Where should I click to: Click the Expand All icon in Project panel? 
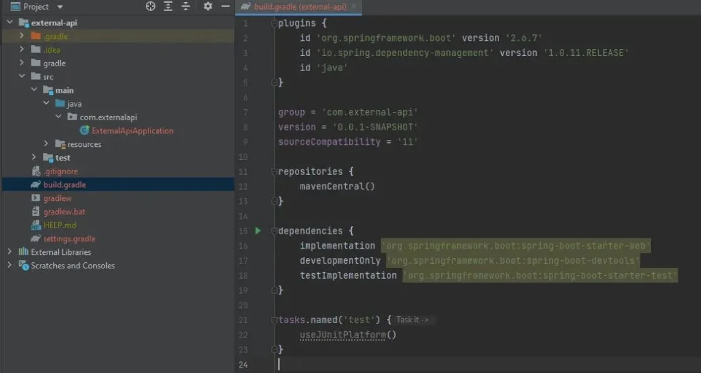point(168,7)
